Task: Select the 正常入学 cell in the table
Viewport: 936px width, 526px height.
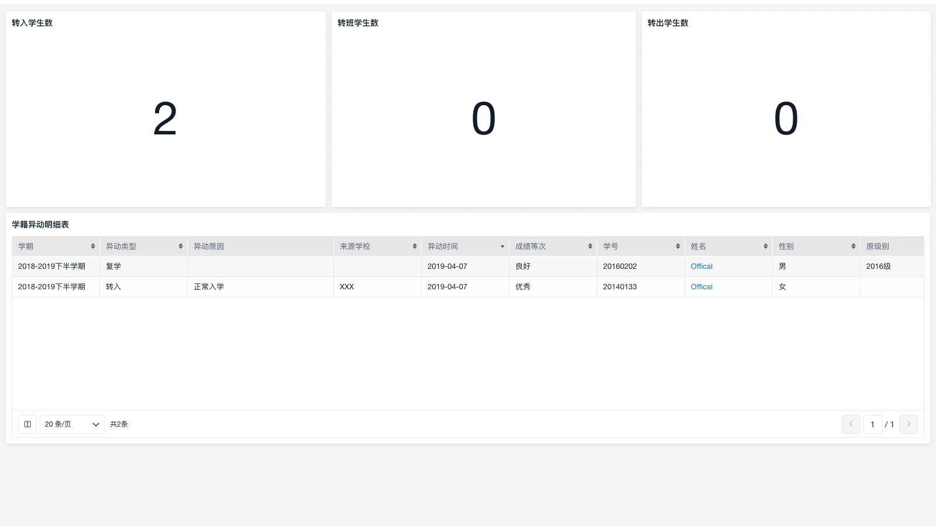Action: [209, 287]
